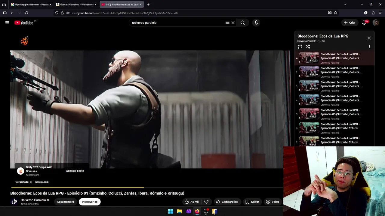Play Episódio 03 from the playlist

[x=334, y=86]
